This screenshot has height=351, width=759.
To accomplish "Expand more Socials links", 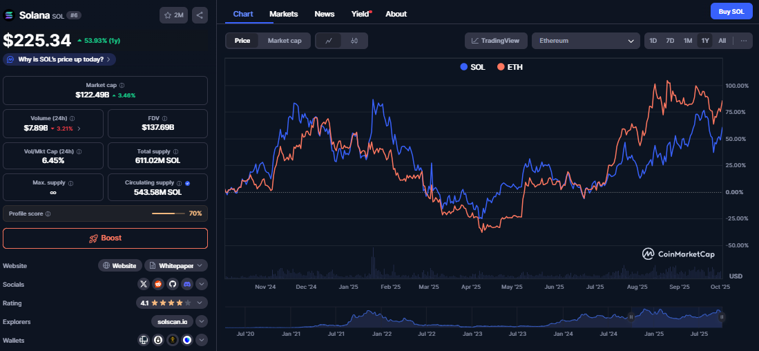I will tap(202, 284).
